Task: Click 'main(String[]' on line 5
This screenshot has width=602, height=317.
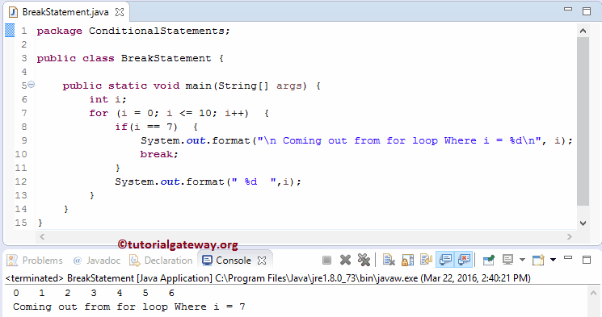Action: tap(227, 86)
